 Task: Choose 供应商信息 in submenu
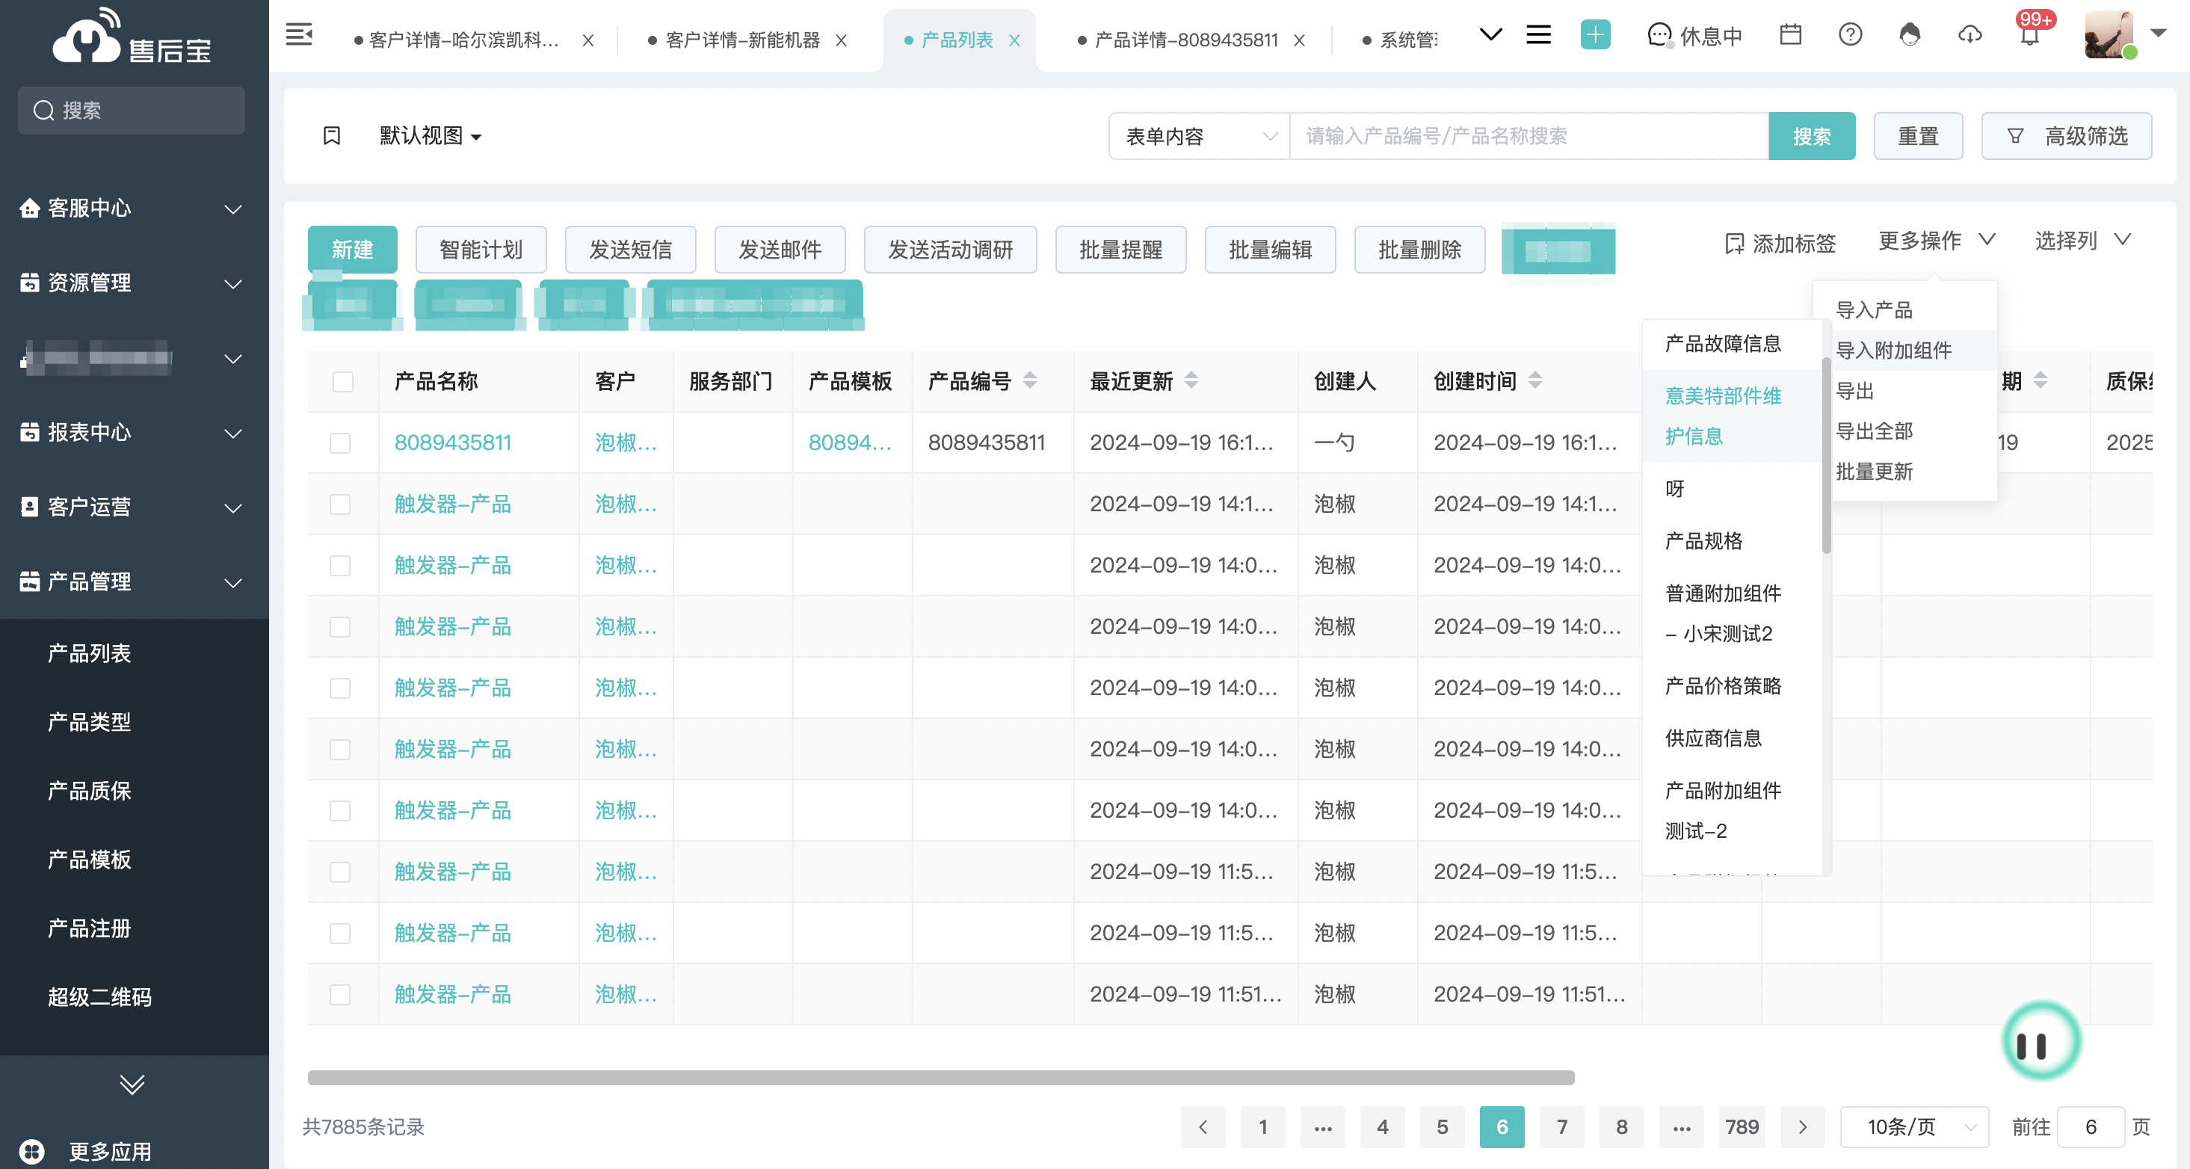click(1732, 738)
